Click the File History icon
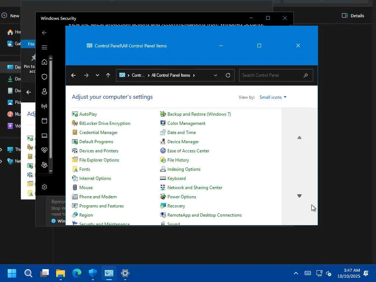Viewport: 376px width, 282px height. [x=163, y=160]
